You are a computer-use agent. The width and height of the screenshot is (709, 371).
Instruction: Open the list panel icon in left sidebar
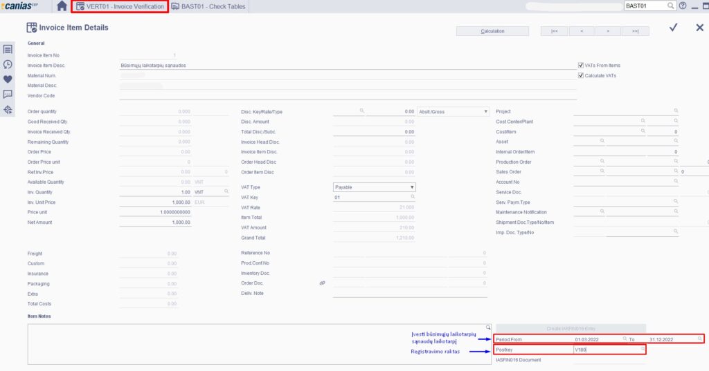(8, 49)
